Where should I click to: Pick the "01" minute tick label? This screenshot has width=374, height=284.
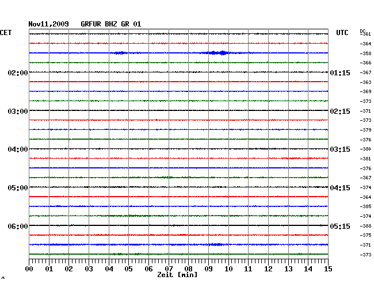pyautogui.click(x=49, y=269)
